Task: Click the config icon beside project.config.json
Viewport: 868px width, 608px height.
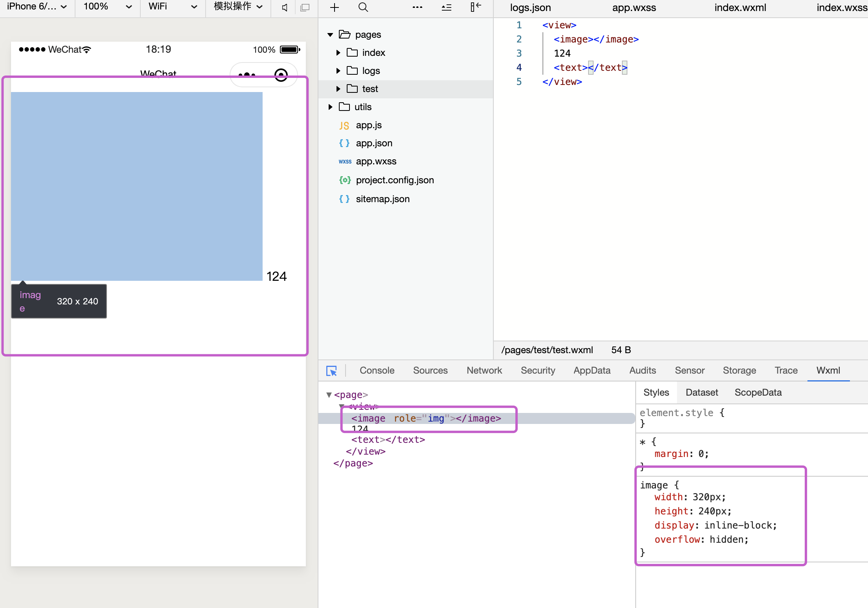Action: pyautogui.click(x=345, y=180)
